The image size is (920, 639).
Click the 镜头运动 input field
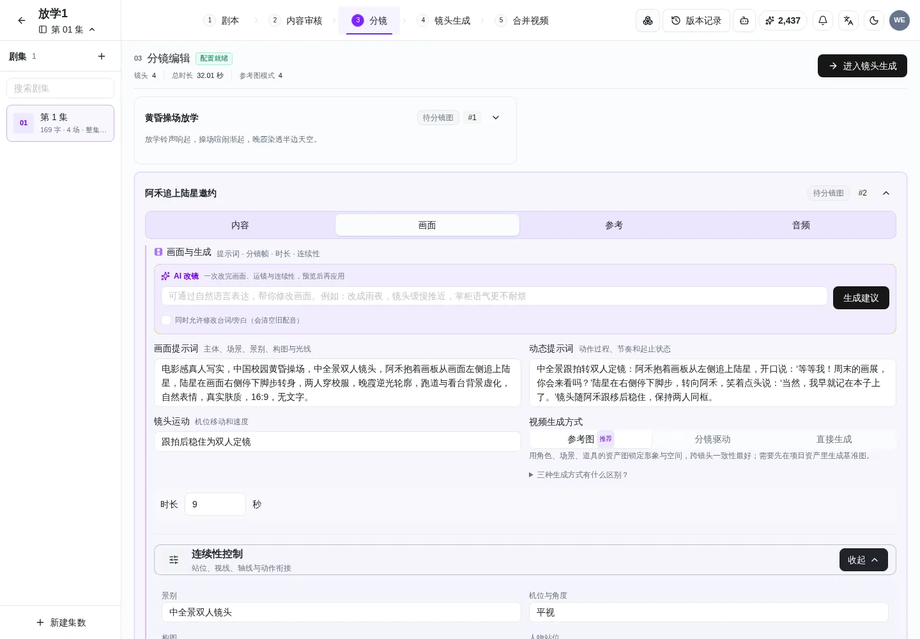[x=337, y=442]
